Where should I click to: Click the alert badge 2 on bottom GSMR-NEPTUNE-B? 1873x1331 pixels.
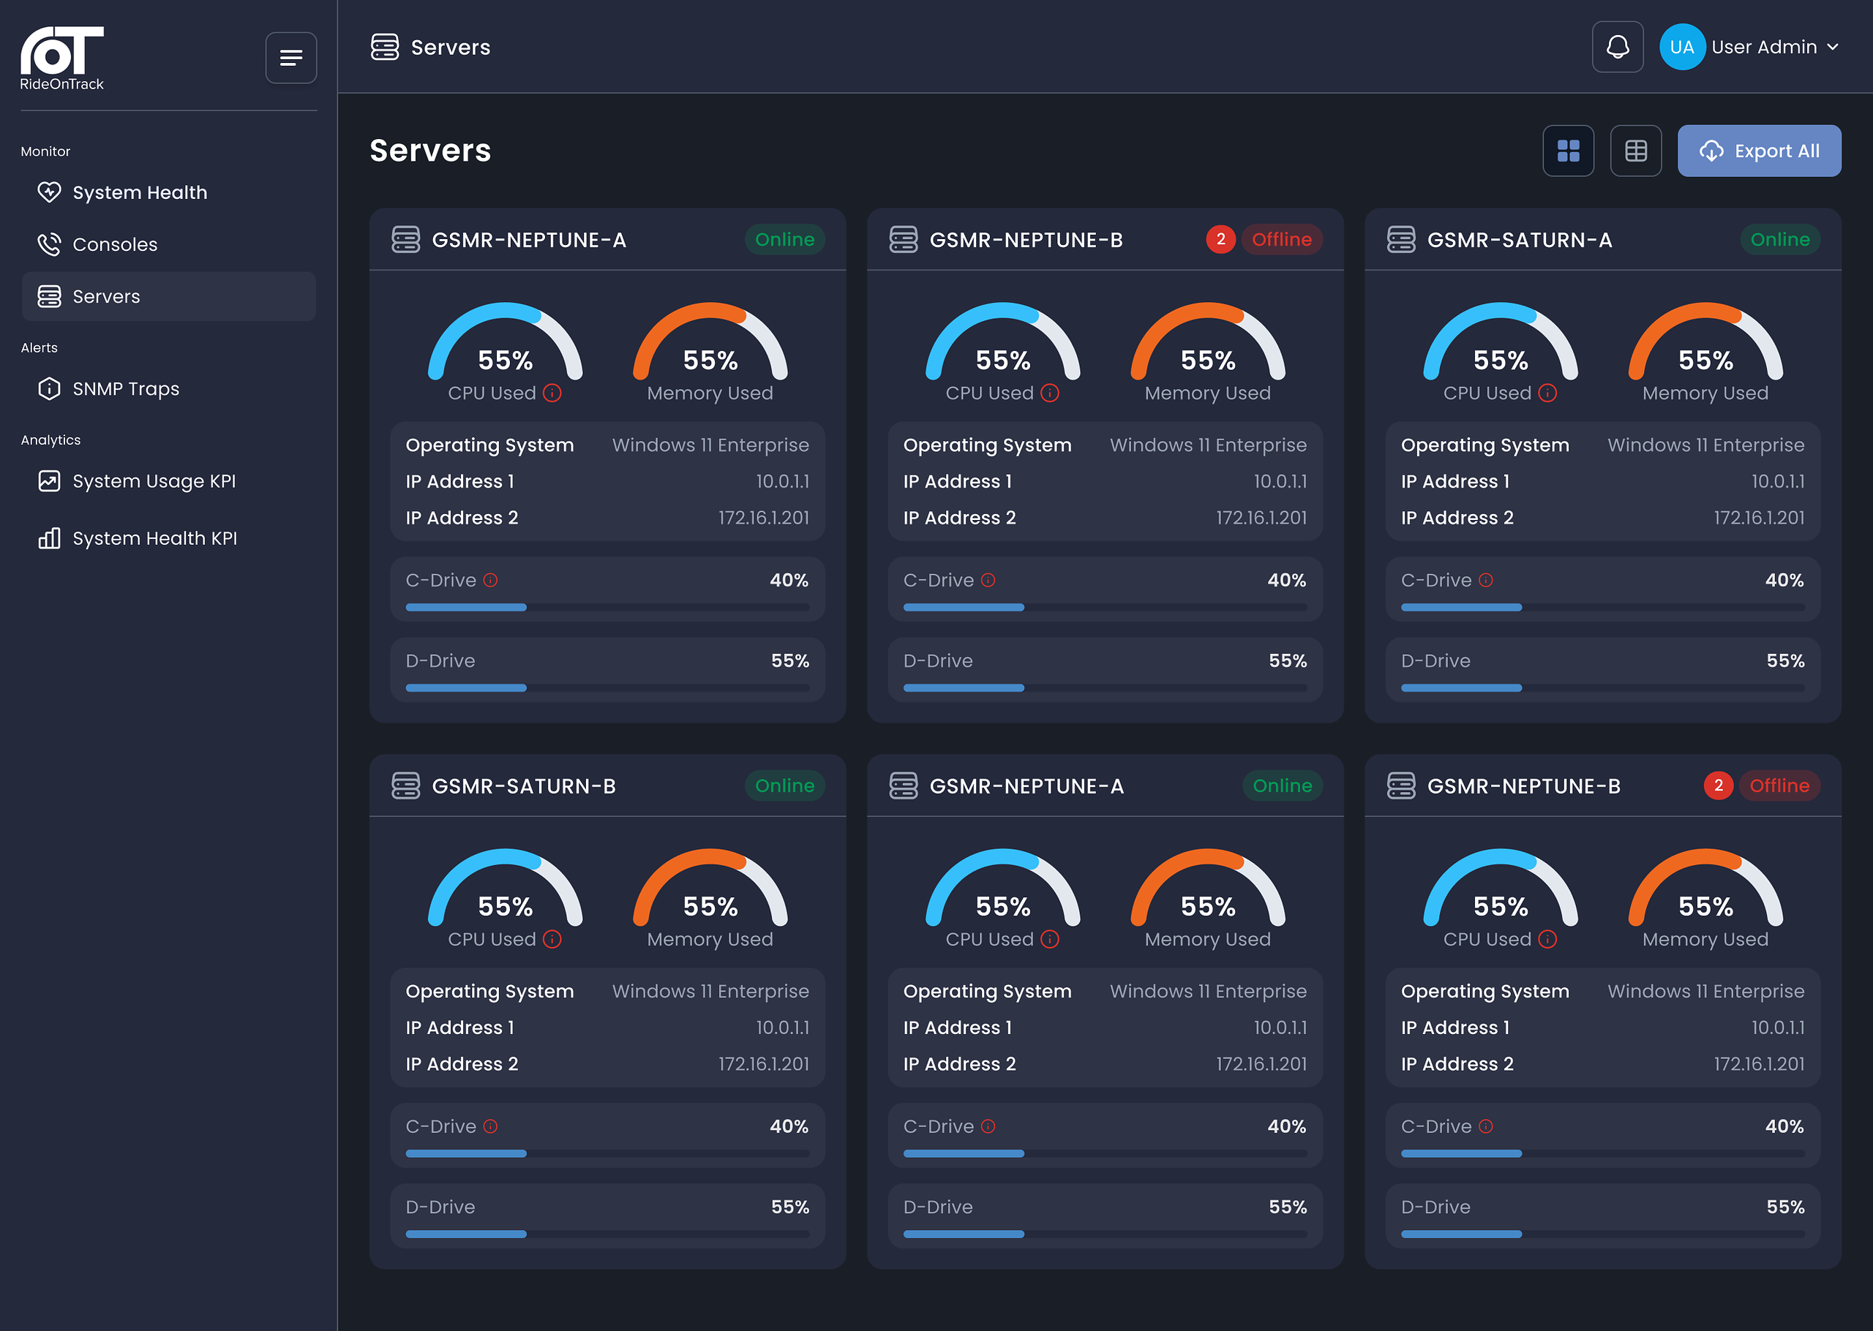(1718, 785)
